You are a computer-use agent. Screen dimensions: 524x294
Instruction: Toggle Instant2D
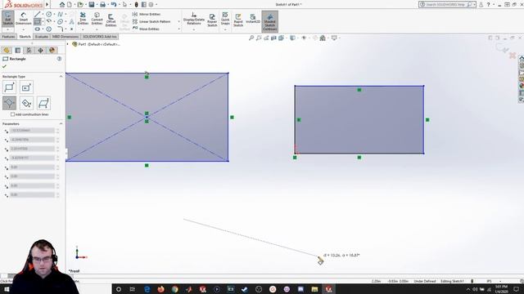(253, 19)
